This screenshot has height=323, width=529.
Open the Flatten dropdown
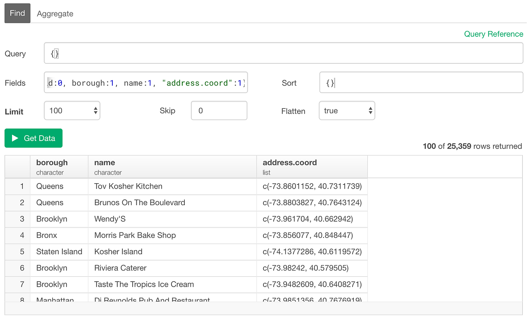(x=346, y=110)
